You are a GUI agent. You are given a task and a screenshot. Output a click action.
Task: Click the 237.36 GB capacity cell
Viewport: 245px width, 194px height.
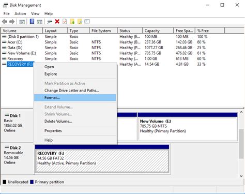pyautogui.click(x=153, y=42)
